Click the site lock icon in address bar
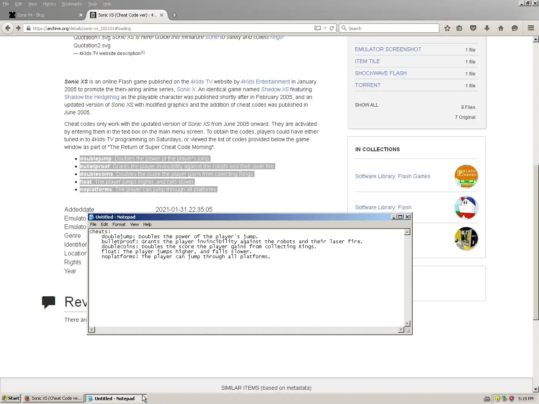 point(28,28)
